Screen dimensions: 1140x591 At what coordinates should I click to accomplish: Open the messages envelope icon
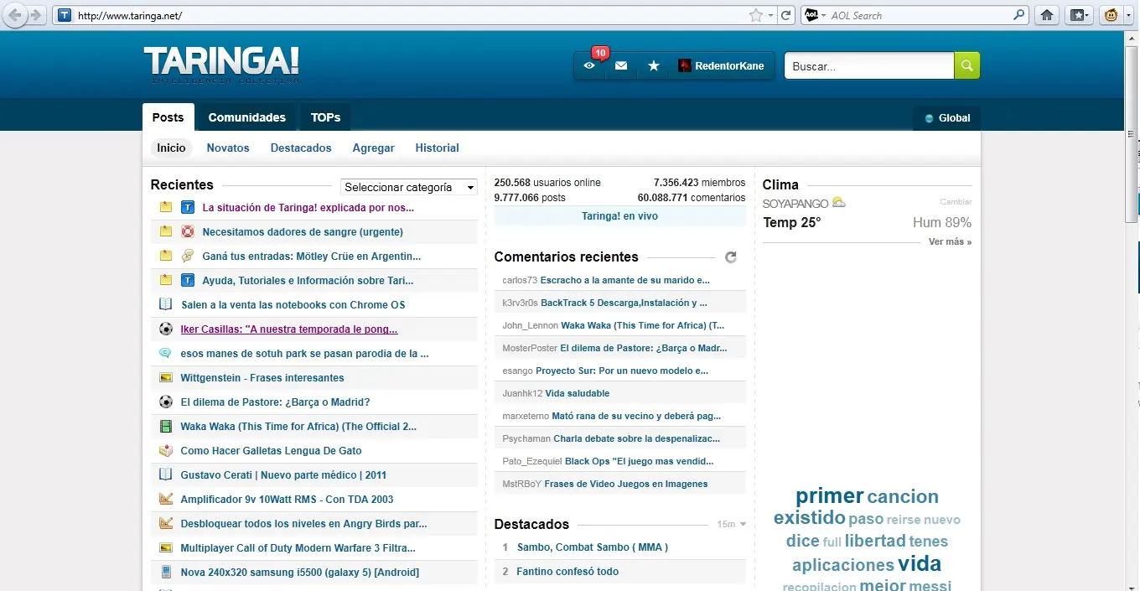[621, 65]
